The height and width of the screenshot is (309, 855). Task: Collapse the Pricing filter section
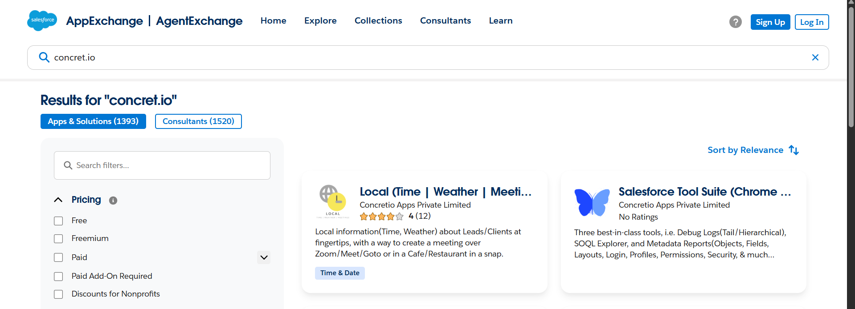pyautogui.click(x=58, y=200)
